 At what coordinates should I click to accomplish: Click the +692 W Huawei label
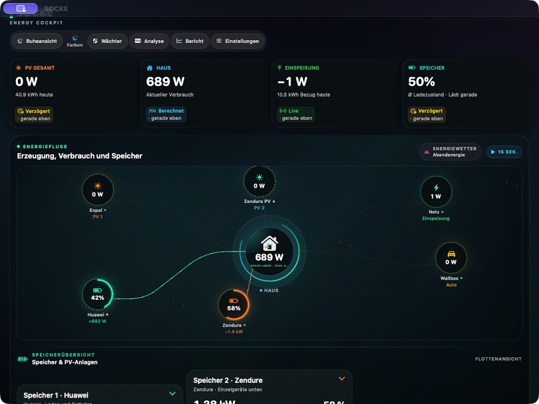click(x=97, y=321)
